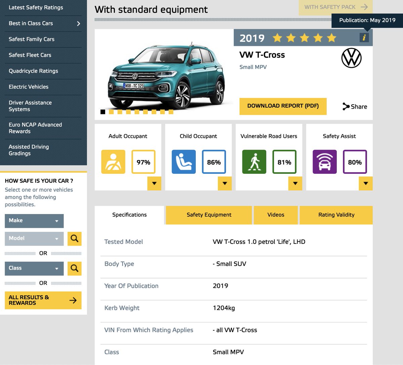Click the Vulnerable Road Users pedestrian icon
The width and height of the screenshot is (403, 365).
254,162
